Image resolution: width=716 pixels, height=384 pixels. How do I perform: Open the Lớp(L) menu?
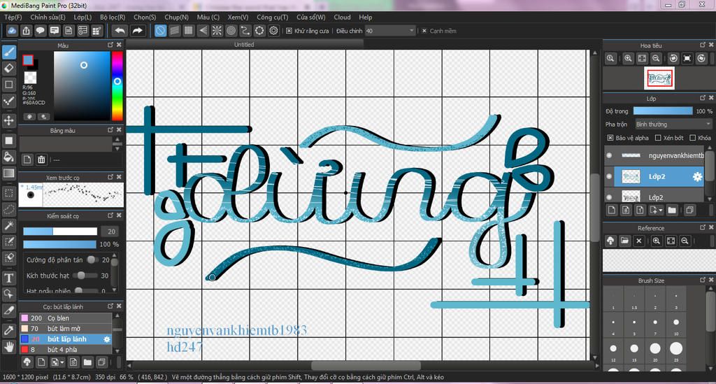click(83, 17)
